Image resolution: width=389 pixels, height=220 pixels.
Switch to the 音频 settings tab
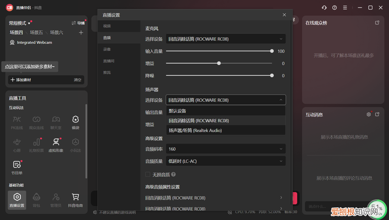point(119,38)
